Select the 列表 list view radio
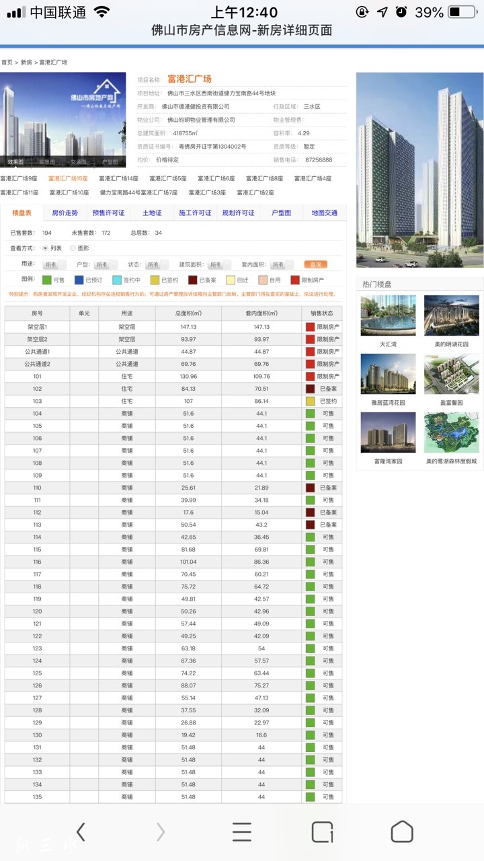Screen dimensions: 484x861 [46, 248]
